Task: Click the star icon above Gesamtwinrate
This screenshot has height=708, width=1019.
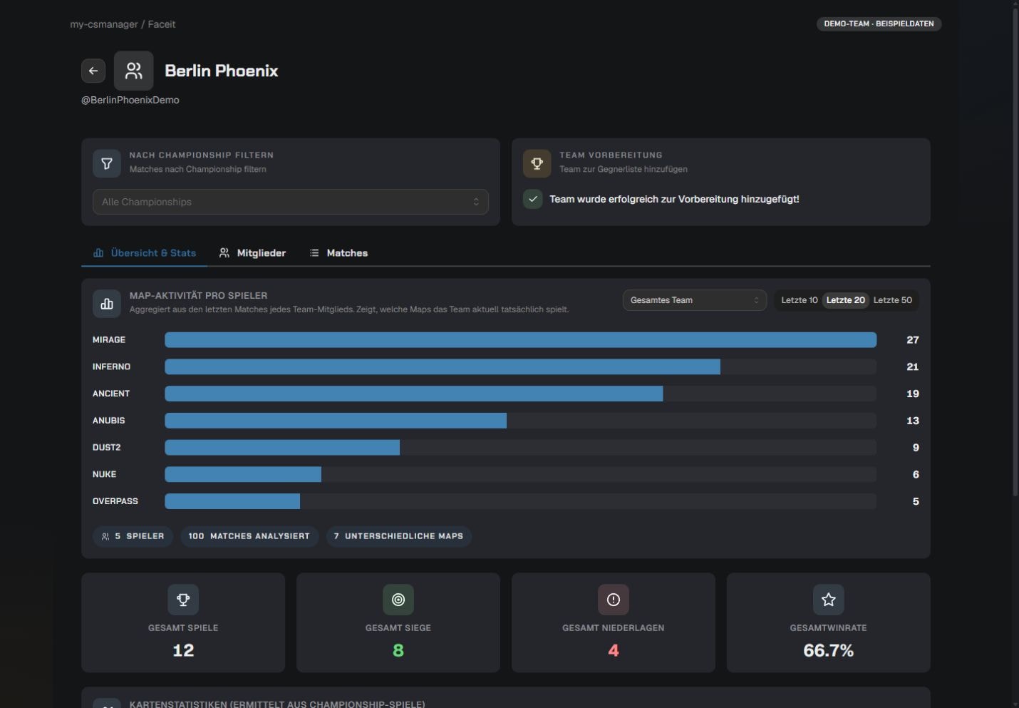Action: coord(829,600)
